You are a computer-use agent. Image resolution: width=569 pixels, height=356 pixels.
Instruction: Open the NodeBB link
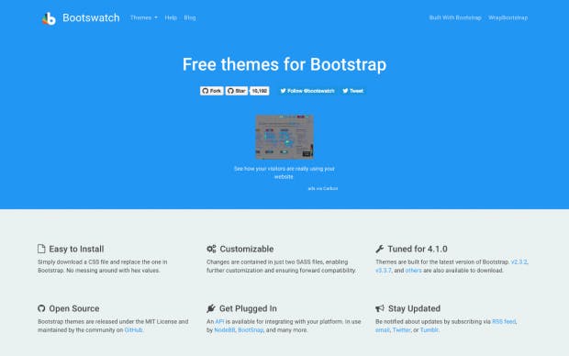click(225, 330)
